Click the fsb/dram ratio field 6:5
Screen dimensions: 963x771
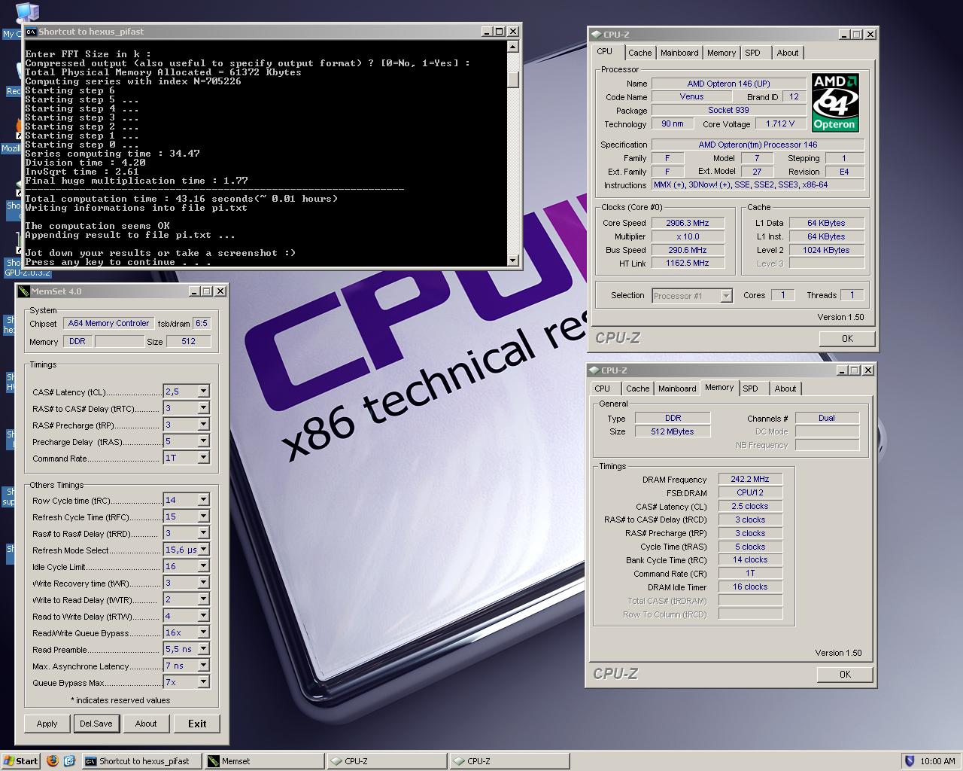pyautogui.click(x=202, y=323)
